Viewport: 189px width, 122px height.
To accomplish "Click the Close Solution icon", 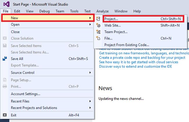I will tap(5, 38).
